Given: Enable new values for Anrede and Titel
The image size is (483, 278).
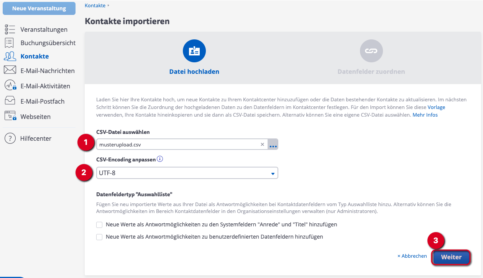Looking at the screenshot, I should (99, 225).
